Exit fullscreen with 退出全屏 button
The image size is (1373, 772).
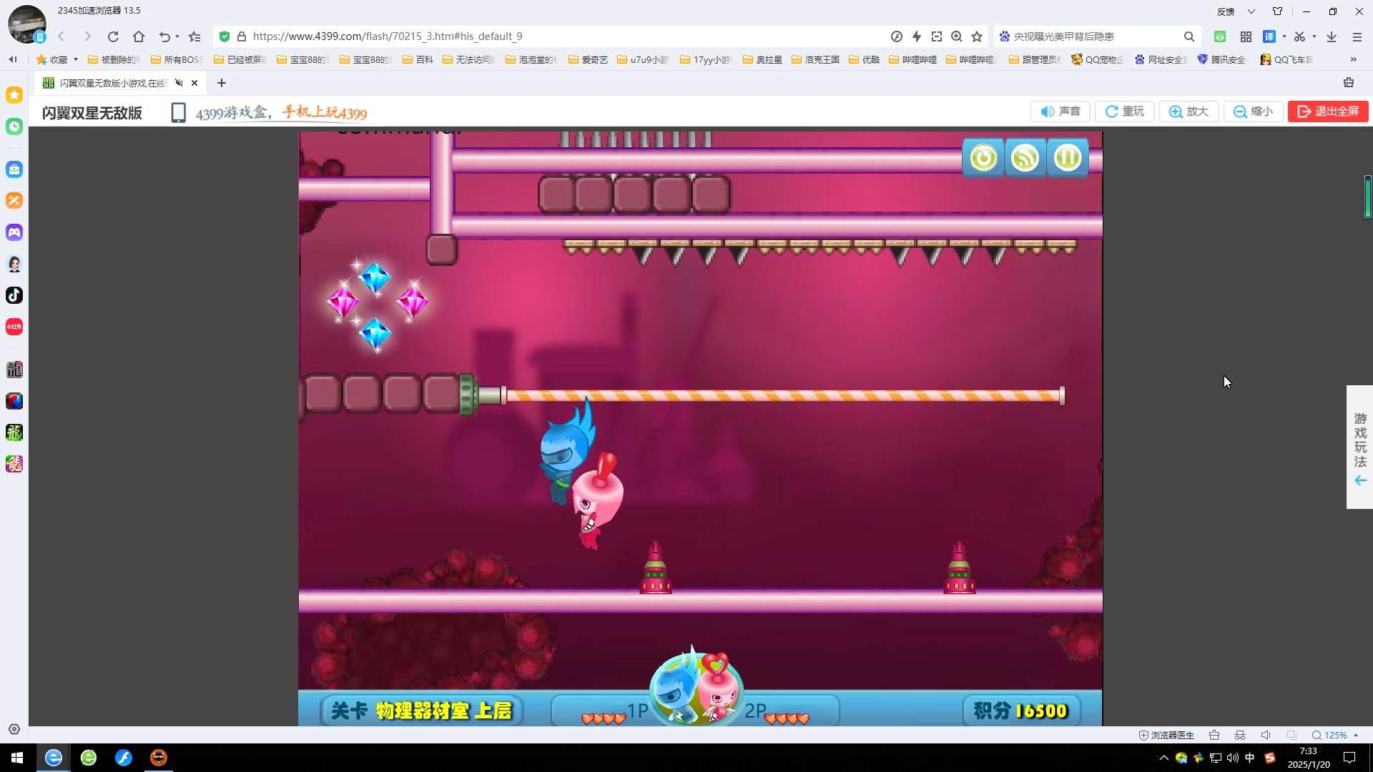[1328, 112]
